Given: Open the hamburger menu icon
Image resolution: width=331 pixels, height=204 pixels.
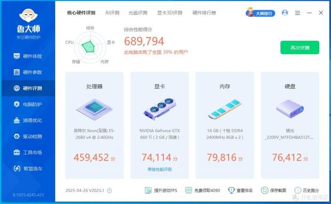Looking at the screenshot, I should [x=297, y=13].
